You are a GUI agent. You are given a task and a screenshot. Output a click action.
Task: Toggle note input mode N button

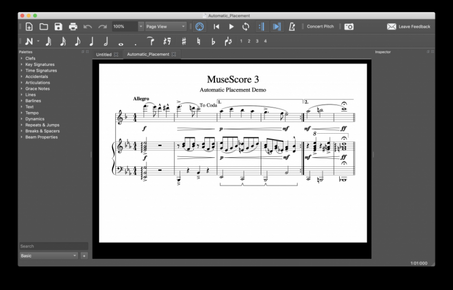29,41
